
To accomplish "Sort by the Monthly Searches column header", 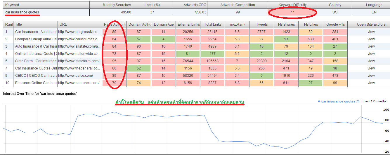I will 111,5.
